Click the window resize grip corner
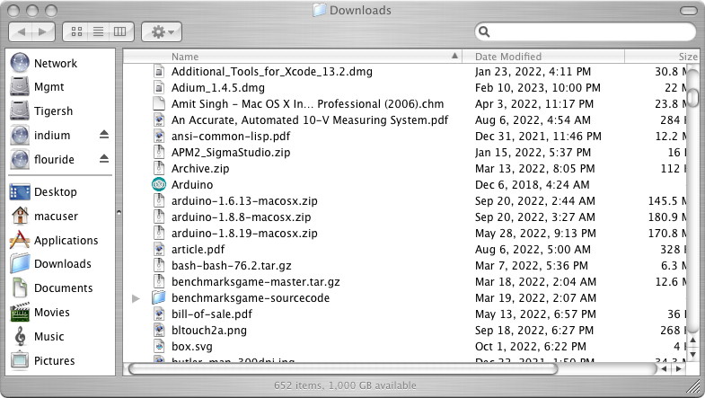 coord(694,386)
